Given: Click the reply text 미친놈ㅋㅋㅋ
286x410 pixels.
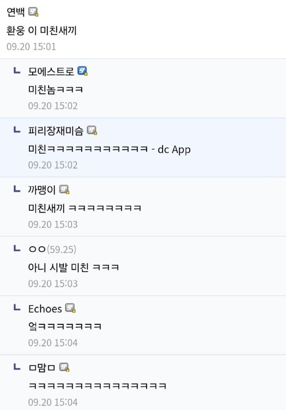Looking at the screenshot, I should tap(56, 90).
